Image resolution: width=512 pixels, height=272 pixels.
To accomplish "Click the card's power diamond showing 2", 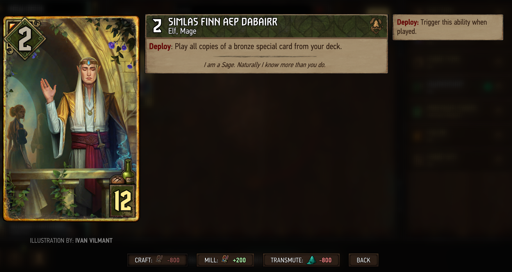I will pos(25,39).
